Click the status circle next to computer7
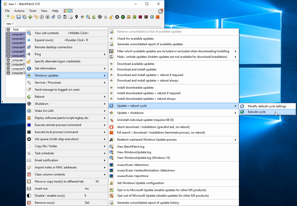Viewport: 297px width, 206px height. click(8, 60)
